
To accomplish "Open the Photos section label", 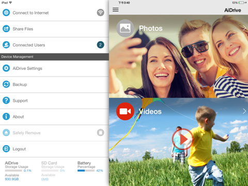I will [151, 28].
